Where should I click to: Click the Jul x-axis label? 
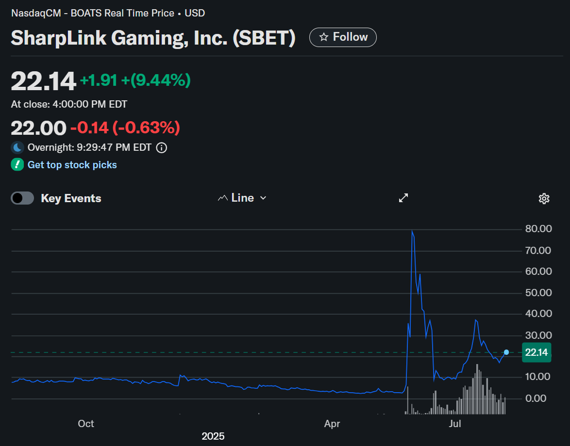tap(455, 424)
